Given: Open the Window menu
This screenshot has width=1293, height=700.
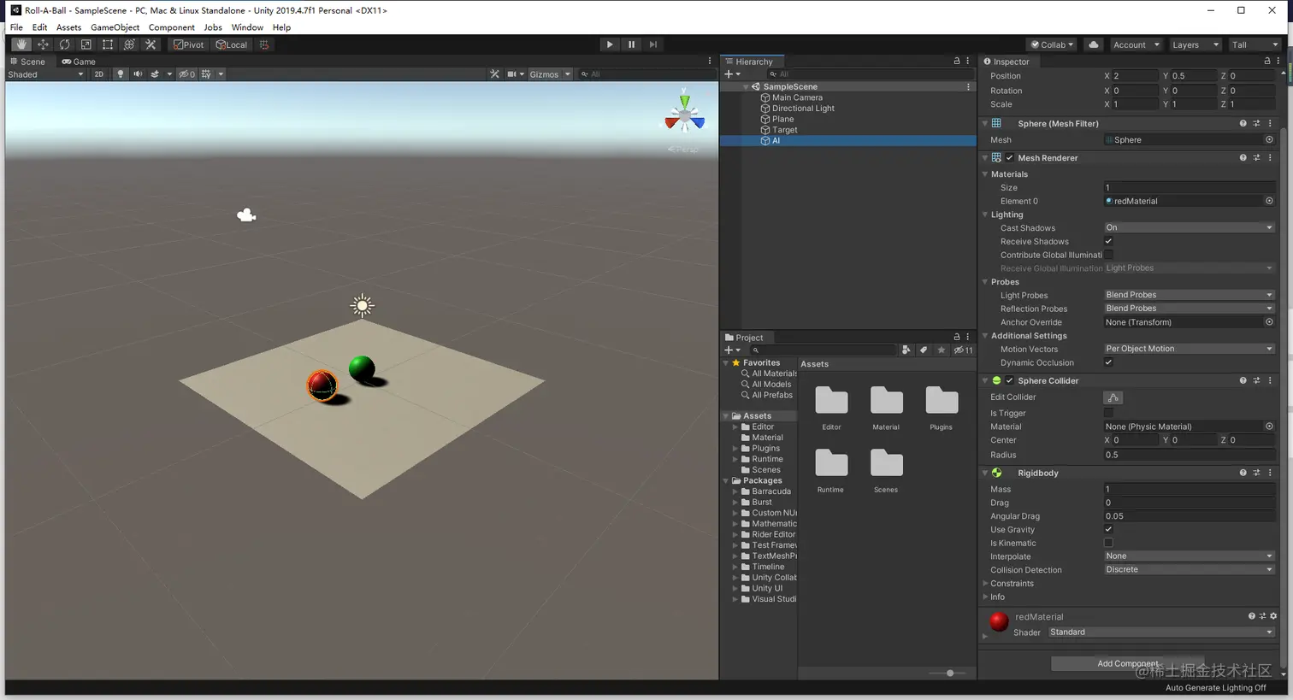Looking at the screenshot, I should point(247,27).
